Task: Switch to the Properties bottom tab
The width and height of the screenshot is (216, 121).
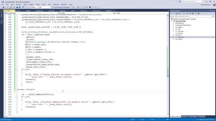Action: click(x=185, y=117)
